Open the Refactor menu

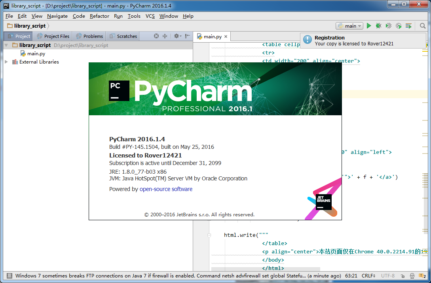click(99, 16)
